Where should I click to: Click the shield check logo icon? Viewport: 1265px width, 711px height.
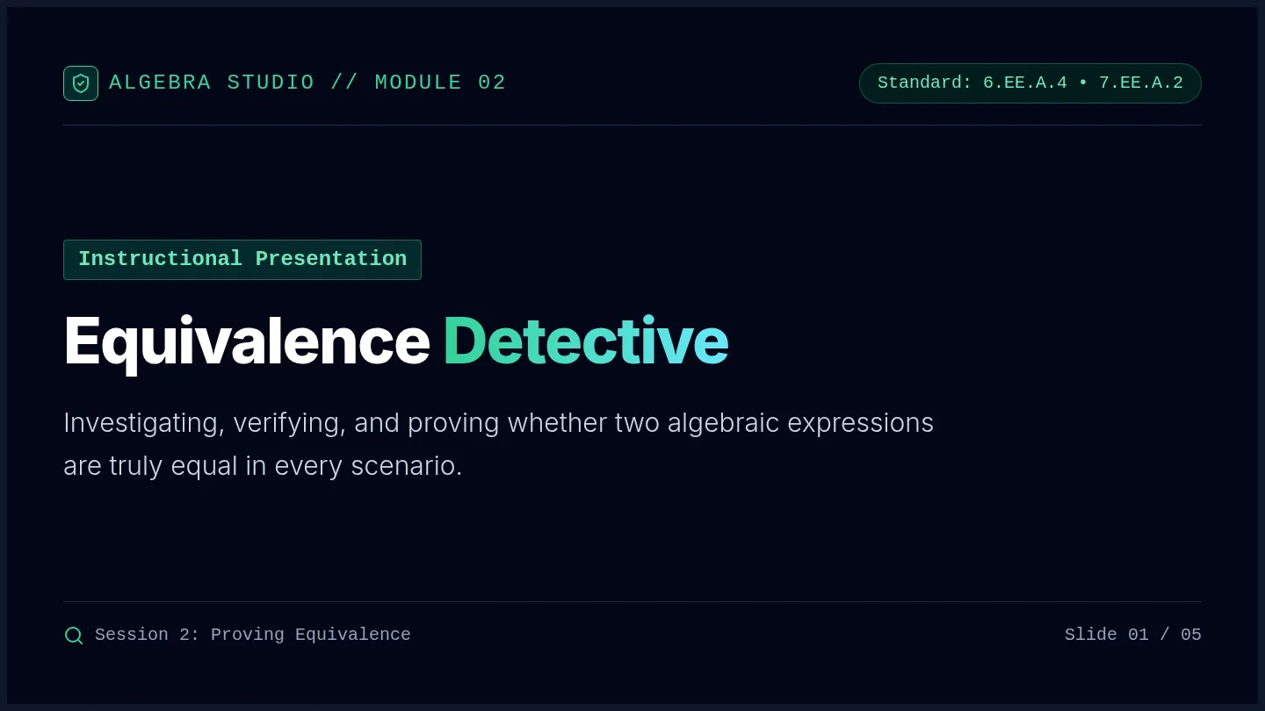(x=81, y=83)
